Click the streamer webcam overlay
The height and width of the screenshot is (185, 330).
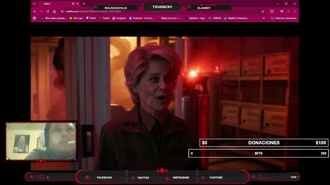tap(41, 141)
